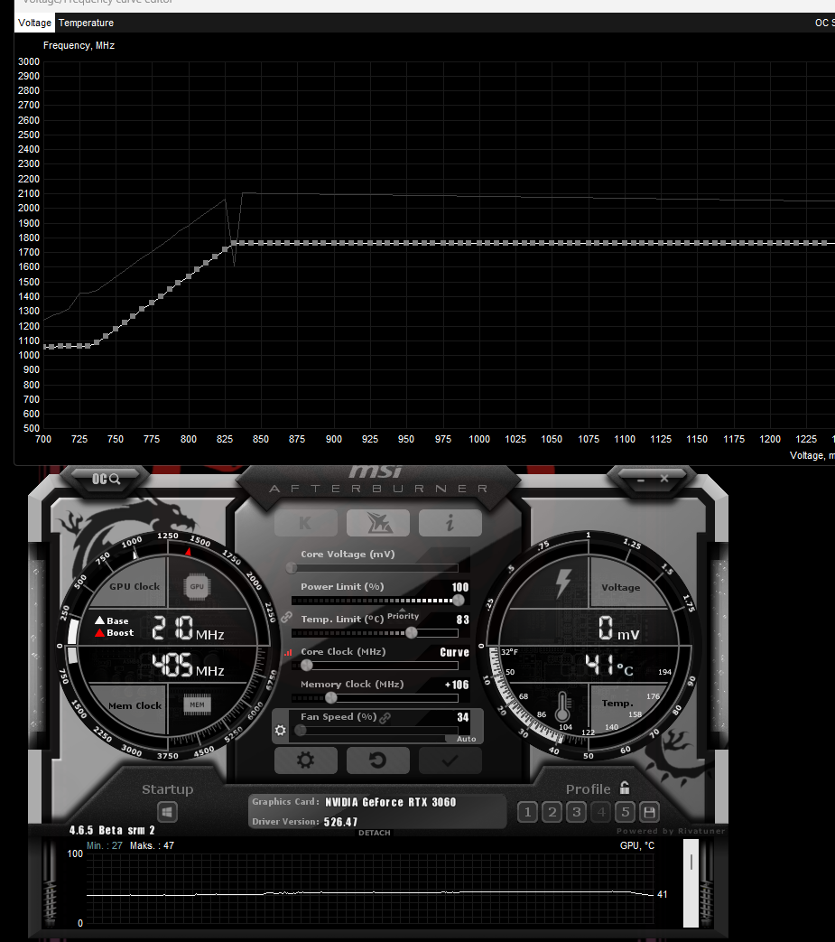The width and height of the screenshot is (835, 942).
Task: Open voltage curve editor bars icon
Action: pyautogui.click(x=288, y=652)
